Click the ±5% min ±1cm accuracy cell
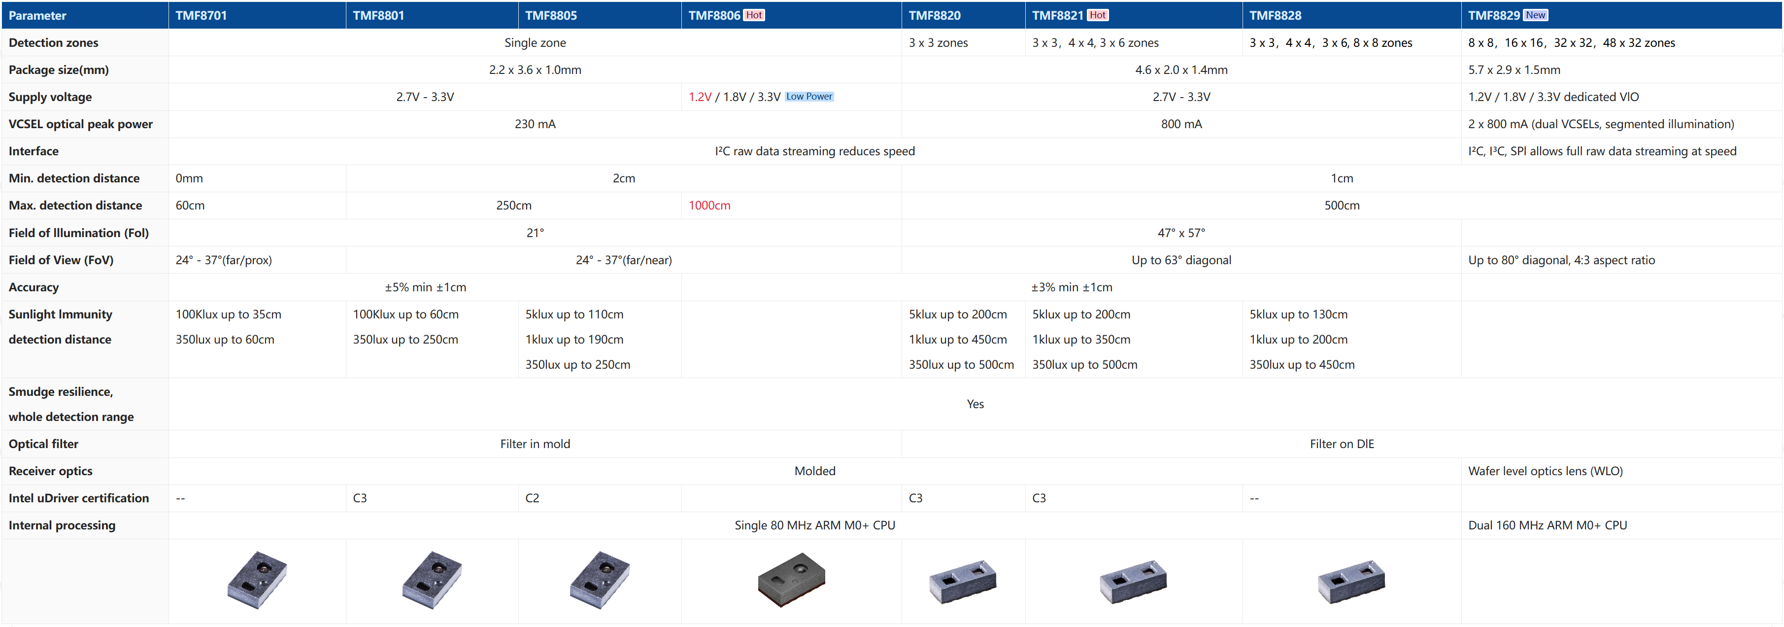The image size is (1784, 627). click(x=425, y=287)
